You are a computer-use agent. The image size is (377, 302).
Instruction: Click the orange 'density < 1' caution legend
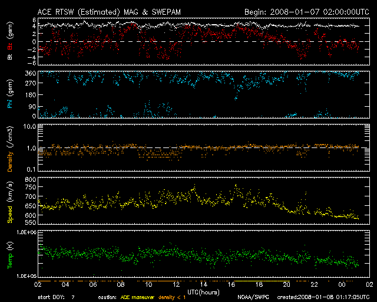[172, 297]
